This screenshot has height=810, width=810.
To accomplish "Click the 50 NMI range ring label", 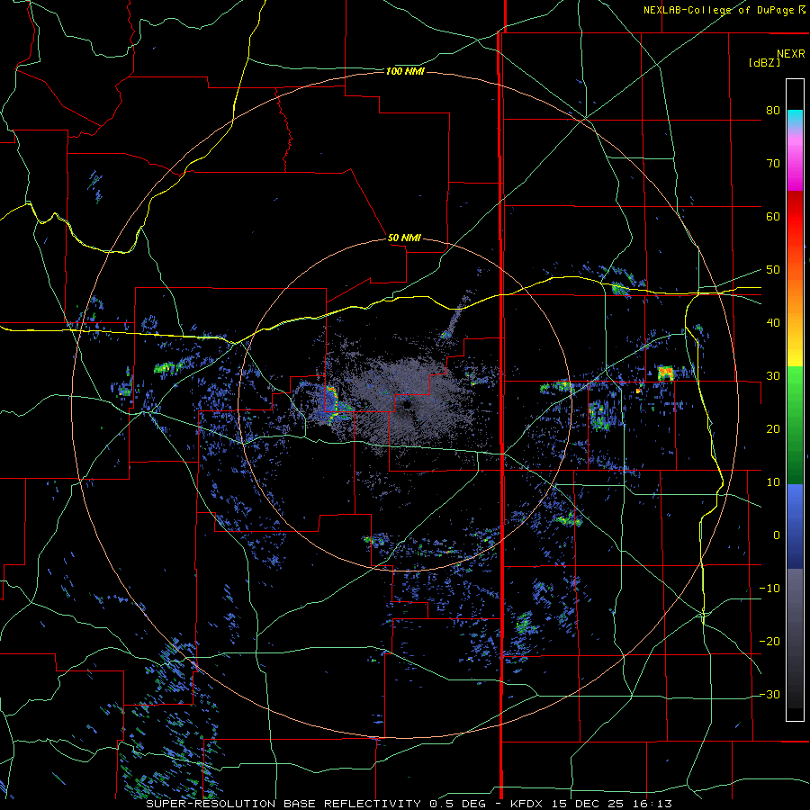I will click(404, 238).
